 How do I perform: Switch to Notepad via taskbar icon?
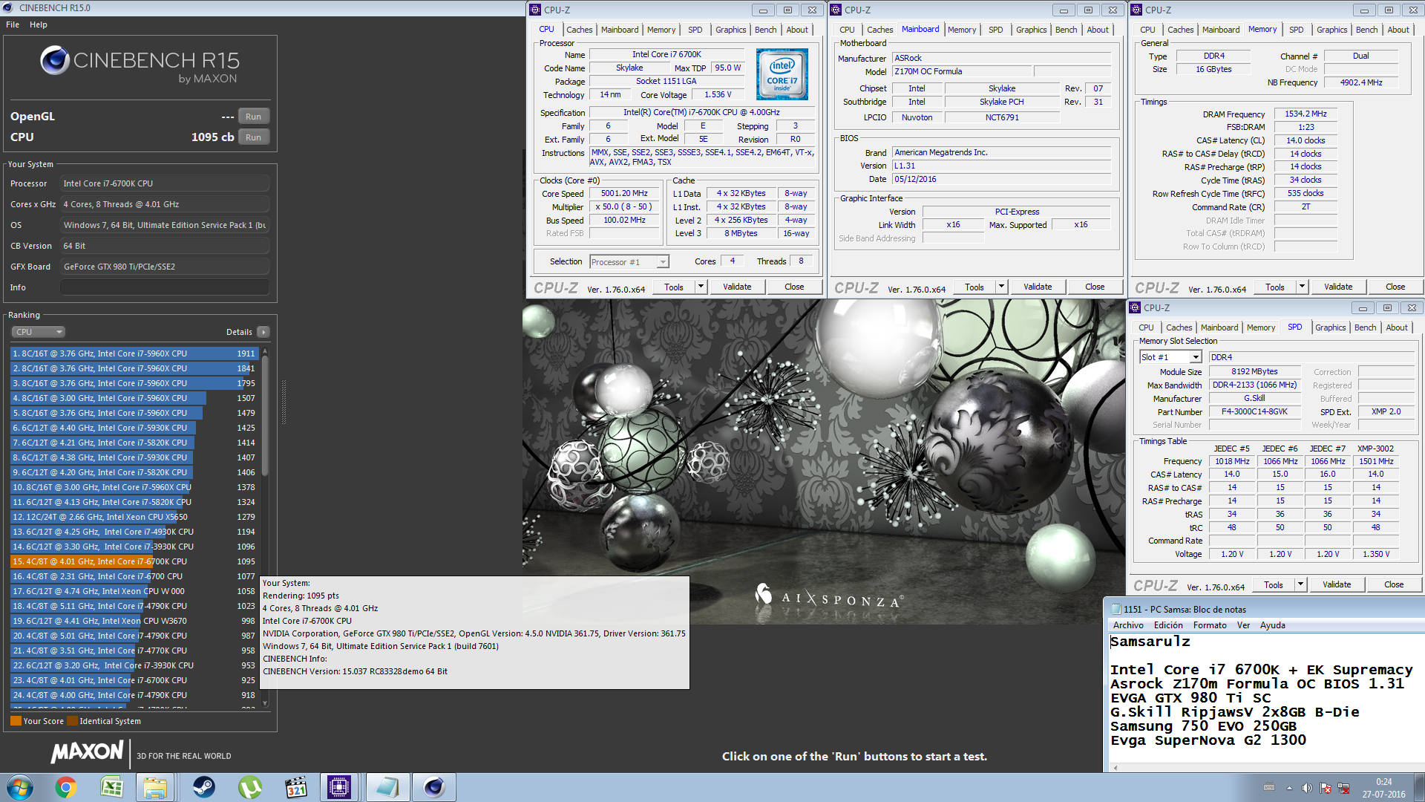point(387,787)
